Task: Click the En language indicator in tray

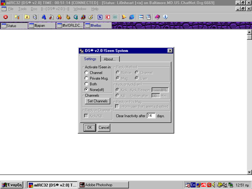Action: coord(193,185)
